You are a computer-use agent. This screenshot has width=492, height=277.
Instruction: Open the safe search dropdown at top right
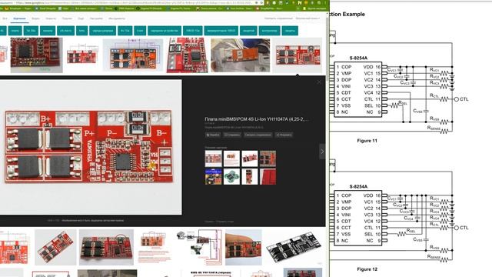pos(307,18)
